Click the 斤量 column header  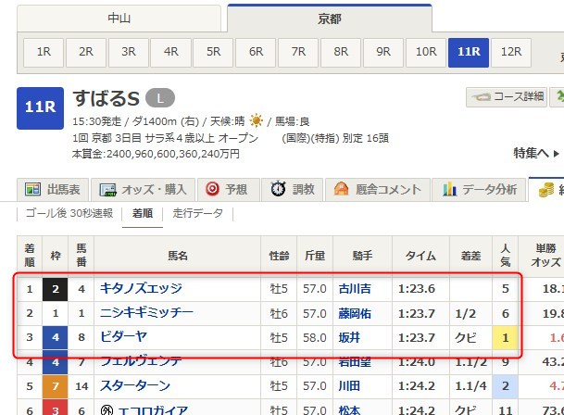point(315,256)
